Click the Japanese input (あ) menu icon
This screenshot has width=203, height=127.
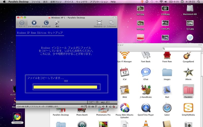point(182,2)
